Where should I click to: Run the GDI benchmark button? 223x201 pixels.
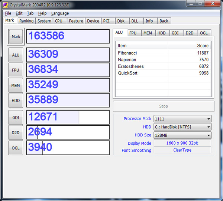[x=16, y=118]
